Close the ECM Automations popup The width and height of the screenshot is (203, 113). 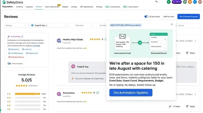tap(172, 24)
